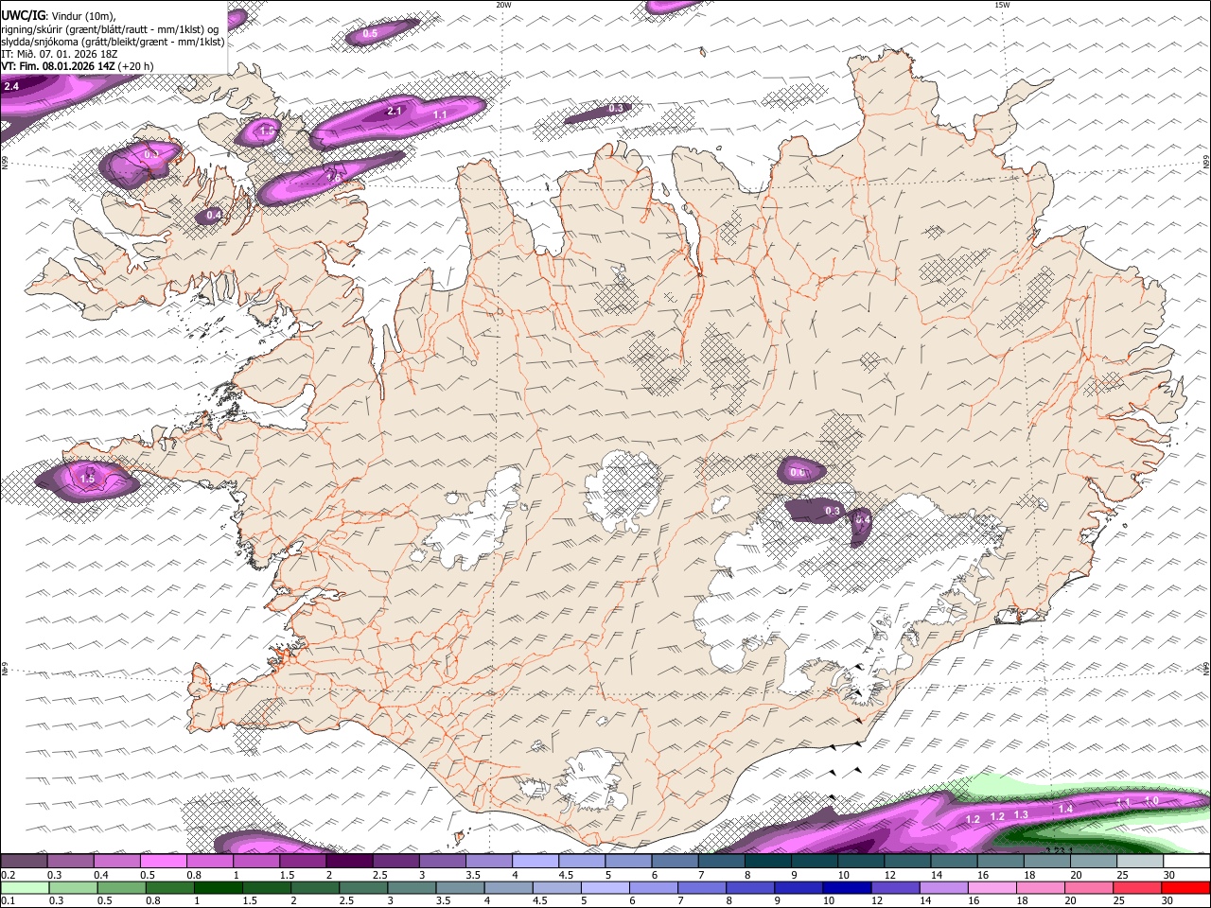Click the 0.2 tick label on the upper scale
1211x908 pixels.
coord(8,875)
